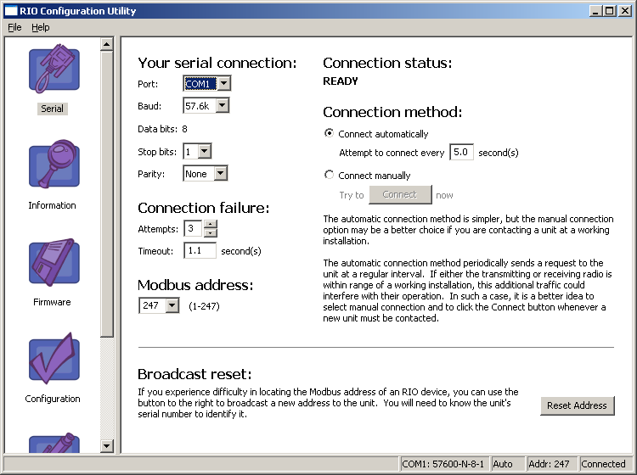637x475 pixels.
Task: Click sidebar scrollbar down arrow
Action: (x=107, y=446)
